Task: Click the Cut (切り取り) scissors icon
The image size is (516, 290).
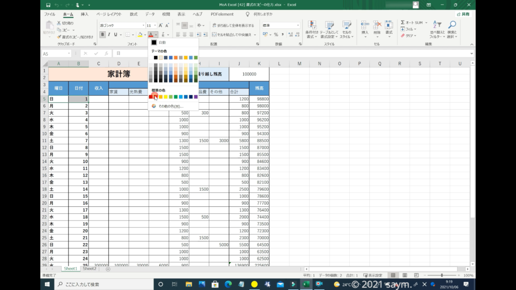Action: [x=59, y=23]
